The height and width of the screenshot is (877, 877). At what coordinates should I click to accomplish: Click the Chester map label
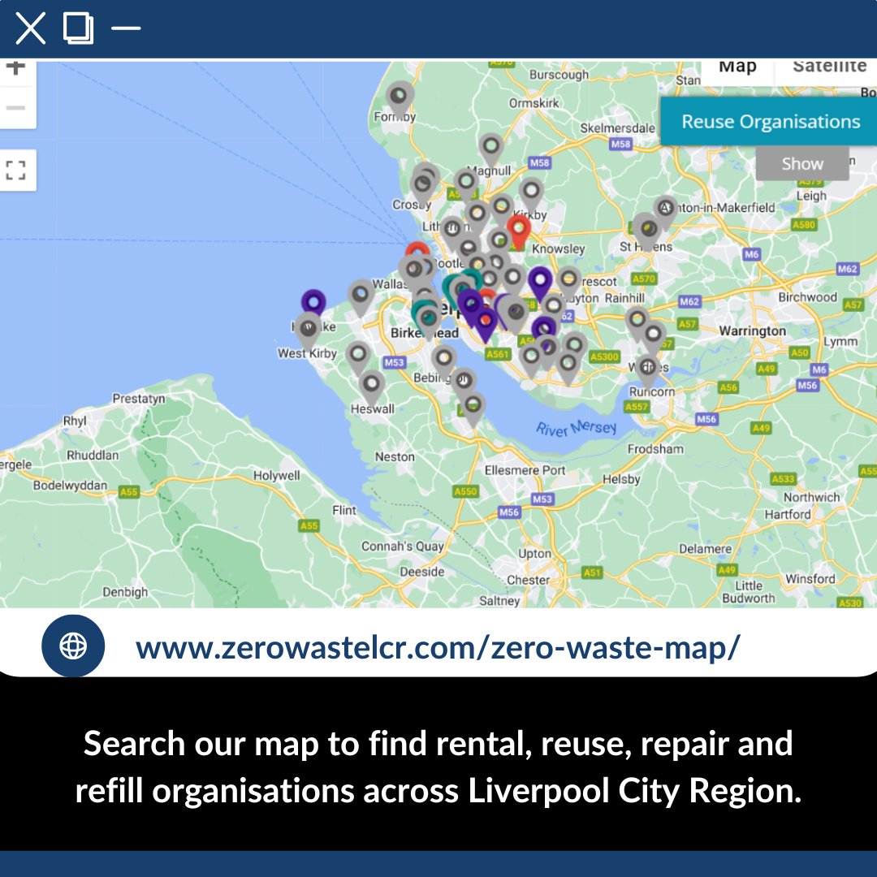click(x=528, y=580)
